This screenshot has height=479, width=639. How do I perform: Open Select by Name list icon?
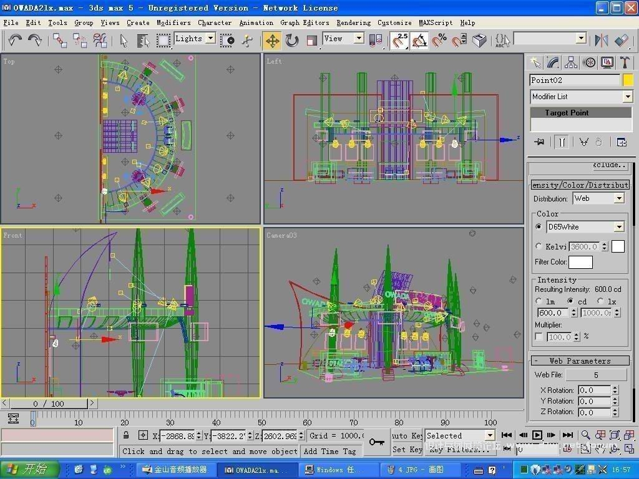coord(143,41)
